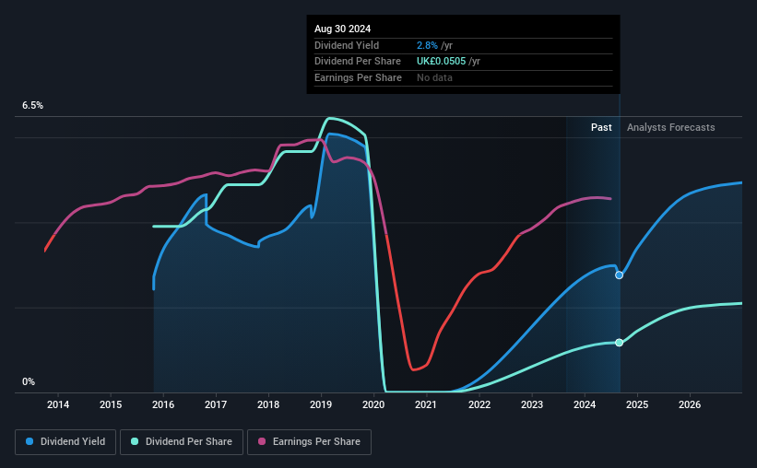Toggle the Dividend Yield legend button
Screen dimensions: 757x468
coord(65,442)
